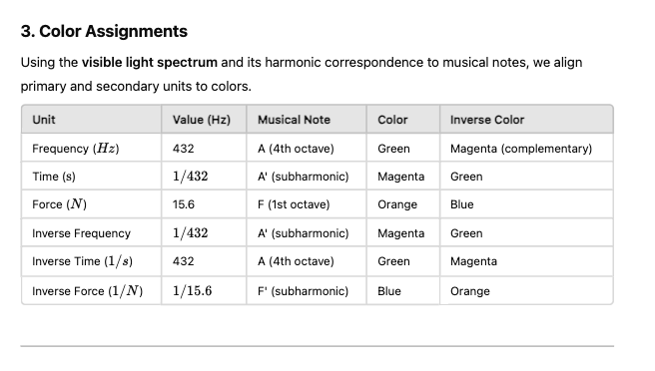655x371 pixels.
Task: Click the 'Inverse Color' column header
Action: click(x=526, y=120)
